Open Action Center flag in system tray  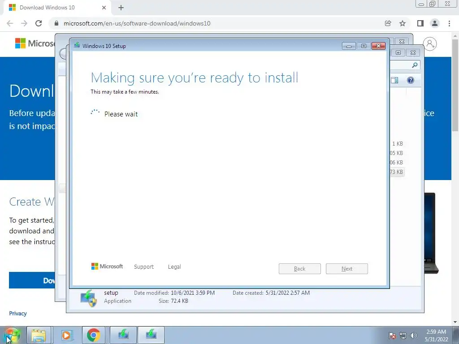click(392, 335)
